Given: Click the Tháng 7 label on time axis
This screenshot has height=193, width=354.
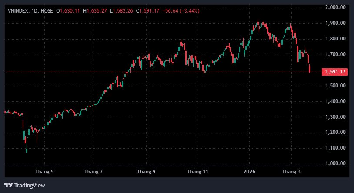Looking at the screenshot, I should [94, 172].
